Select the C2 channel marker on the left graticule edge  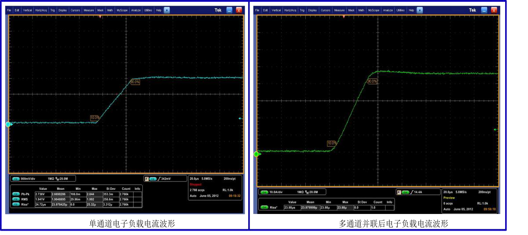tap(8, 124)
